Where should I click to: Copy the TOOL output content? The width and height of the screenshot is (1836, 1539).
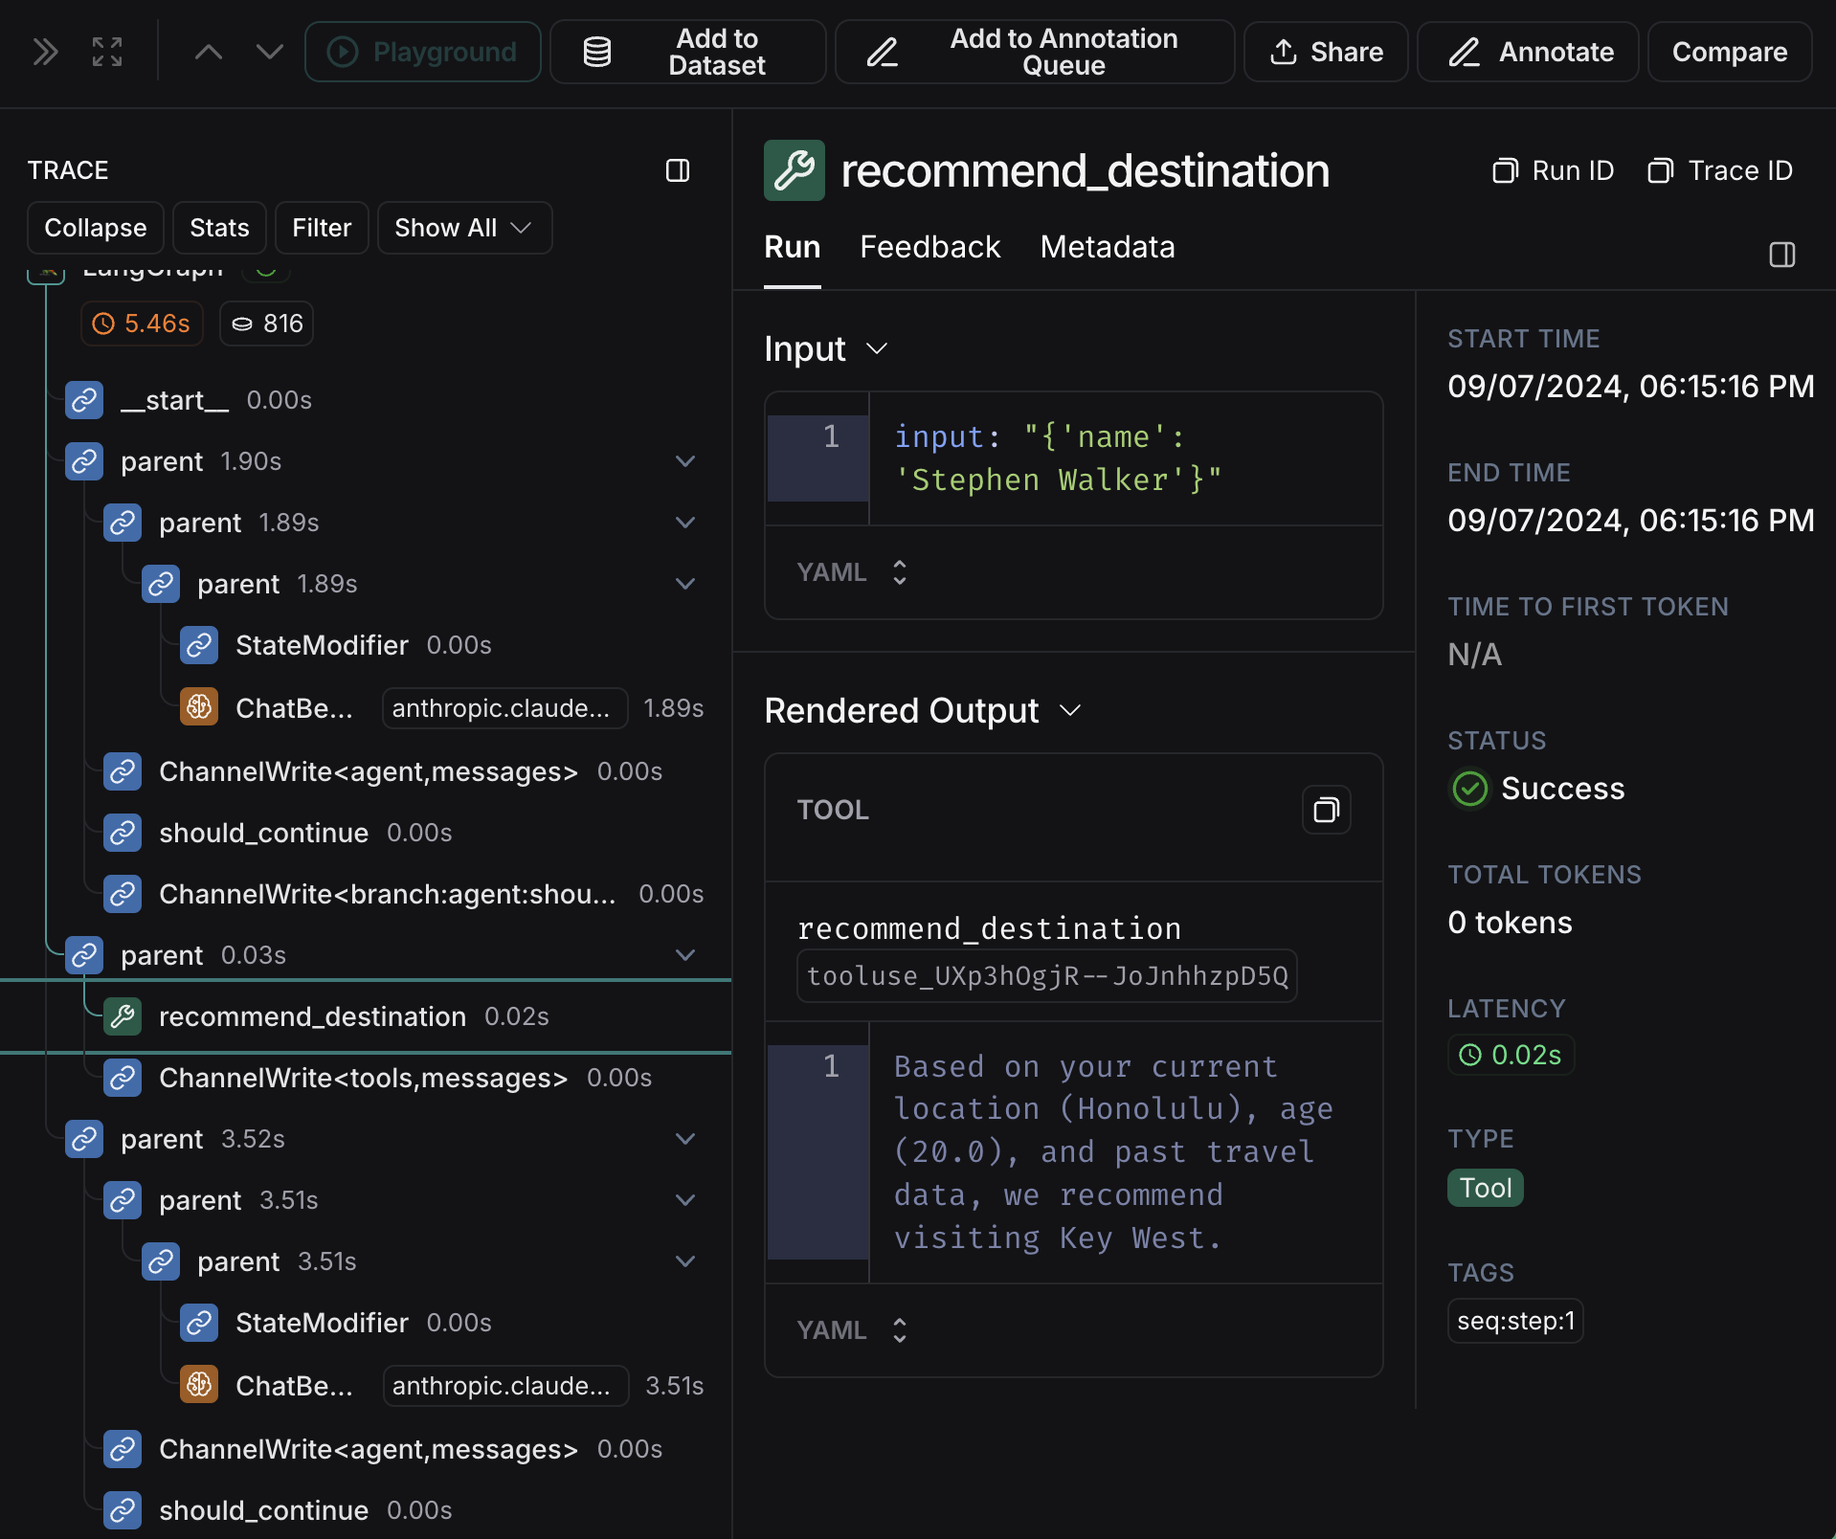click(x=1326, y=810)
